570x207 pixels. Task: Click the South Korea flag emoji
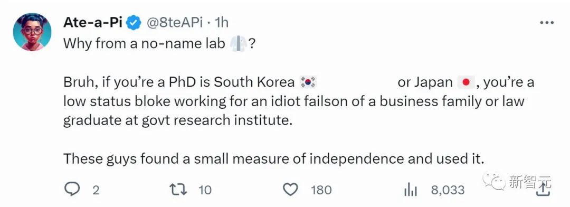[308, 82]
